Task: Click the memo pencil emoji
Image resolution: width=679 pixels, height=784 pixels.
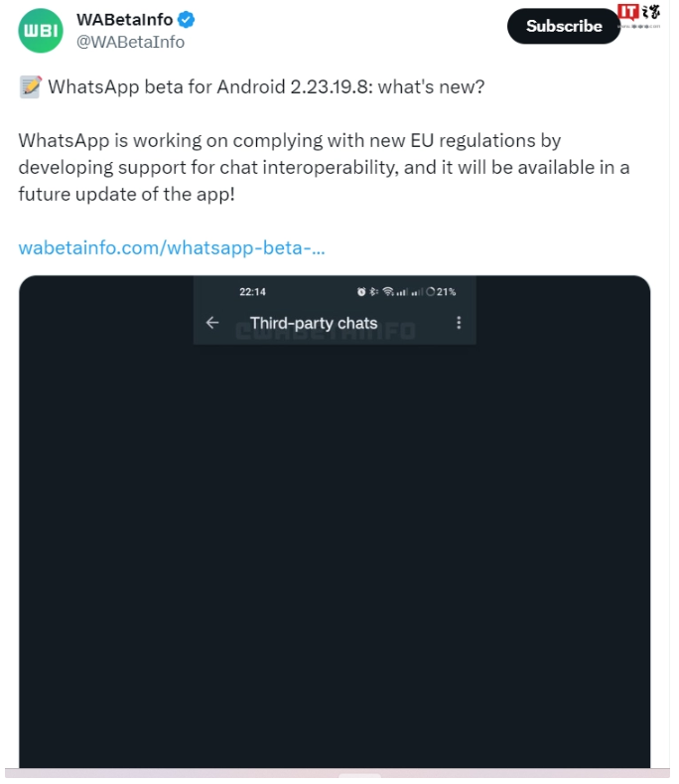Action: tap(31, 86)
